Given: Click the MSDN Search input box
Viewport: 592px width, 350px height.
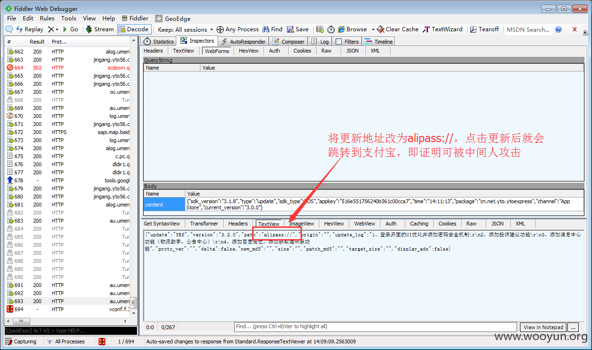Looking at the screenshot, I should coord(528,29).
